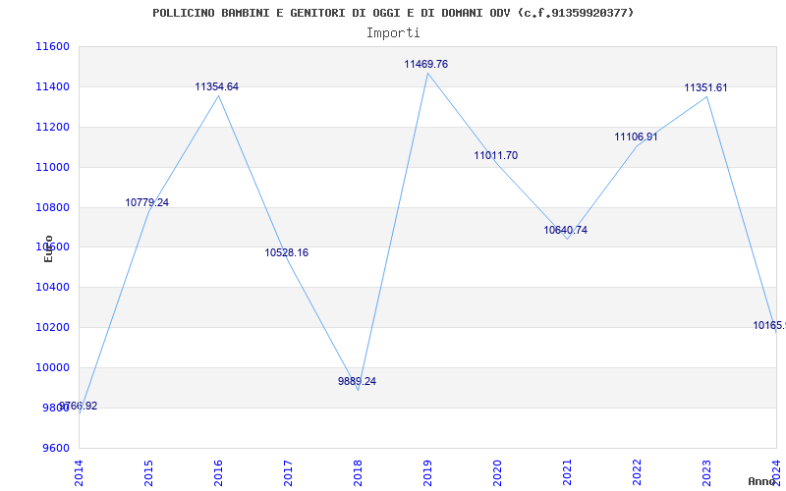This screenshot has width=786, height=491.
Task: Click the cut-off 10165 data label for 2024
Action: click(x=769, y=326)
